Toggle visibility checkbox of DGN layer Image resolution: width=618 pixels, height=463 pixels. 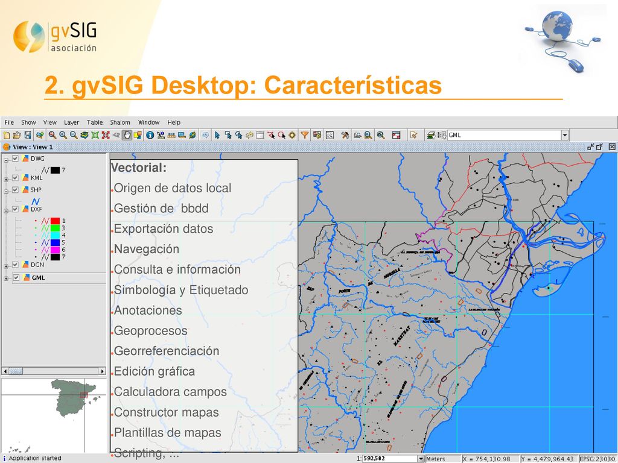pos(15,265)
